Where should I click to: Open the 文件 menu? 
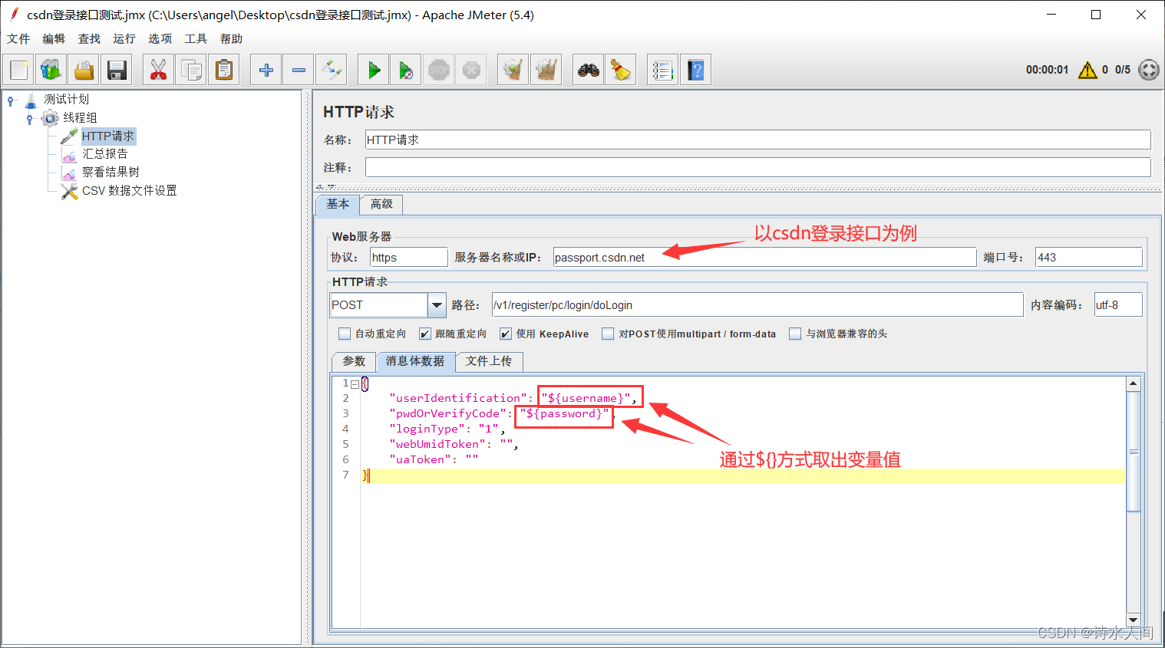[x=18, y=38]
